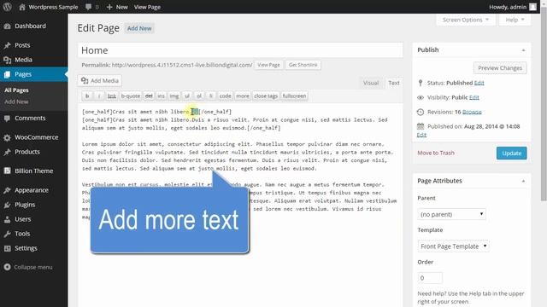Image resolution: width=547 pixels, height=307 pixels.
Task: Open Billion Theme options in the sidebar
Action: pos(34,171)
